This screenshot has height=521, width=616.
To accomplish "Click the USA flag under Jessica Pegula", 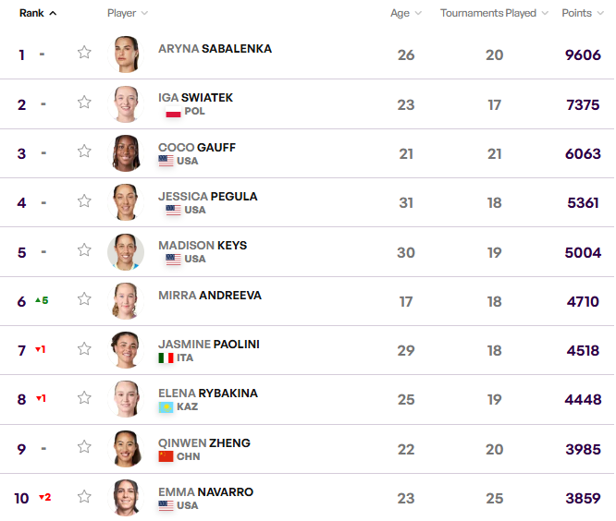I will [x=173, y=211].
